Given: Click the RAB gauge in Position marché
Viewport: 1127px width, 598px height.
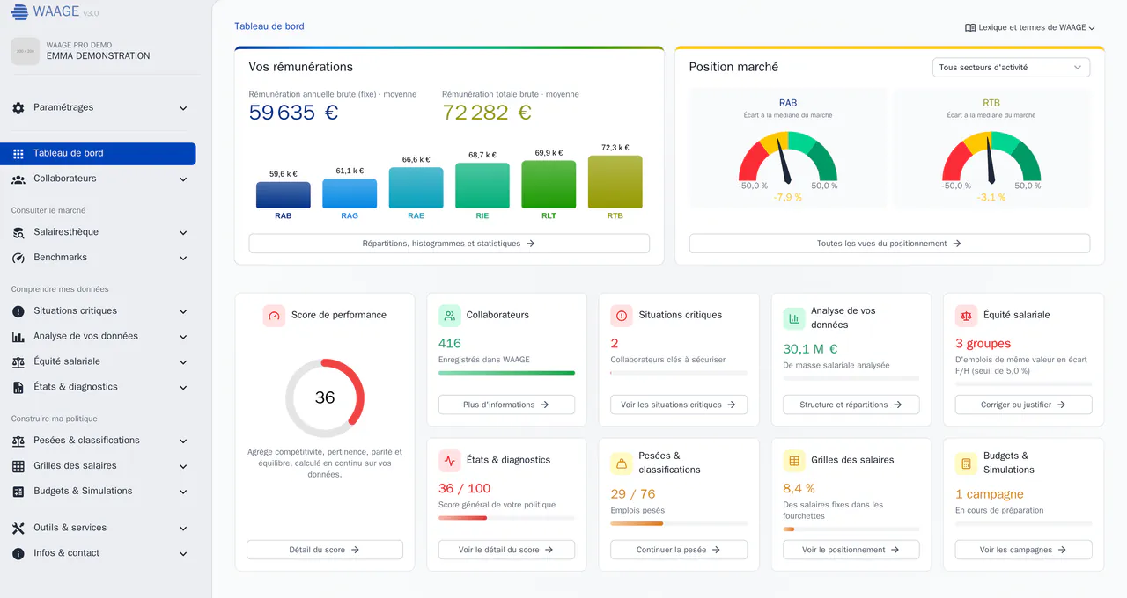Looking at the screenshot, I should [788, 157].
